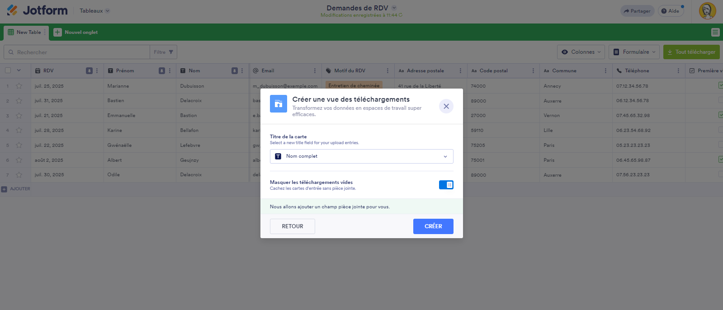Viewport: 723px width, 310px height.
Task: Toggle Première checkbox for Marianne row
Action: [x=721, y=85]
